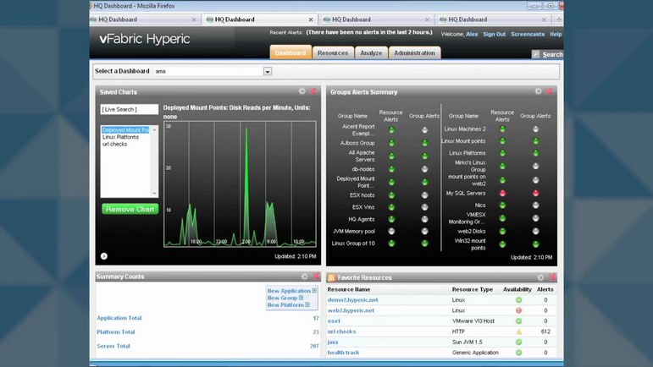Image resolution: width=653 pixels, height=367 pixels.
Task: Click Win32 mount points group alert indicator
Action: (x=535, y=244)
